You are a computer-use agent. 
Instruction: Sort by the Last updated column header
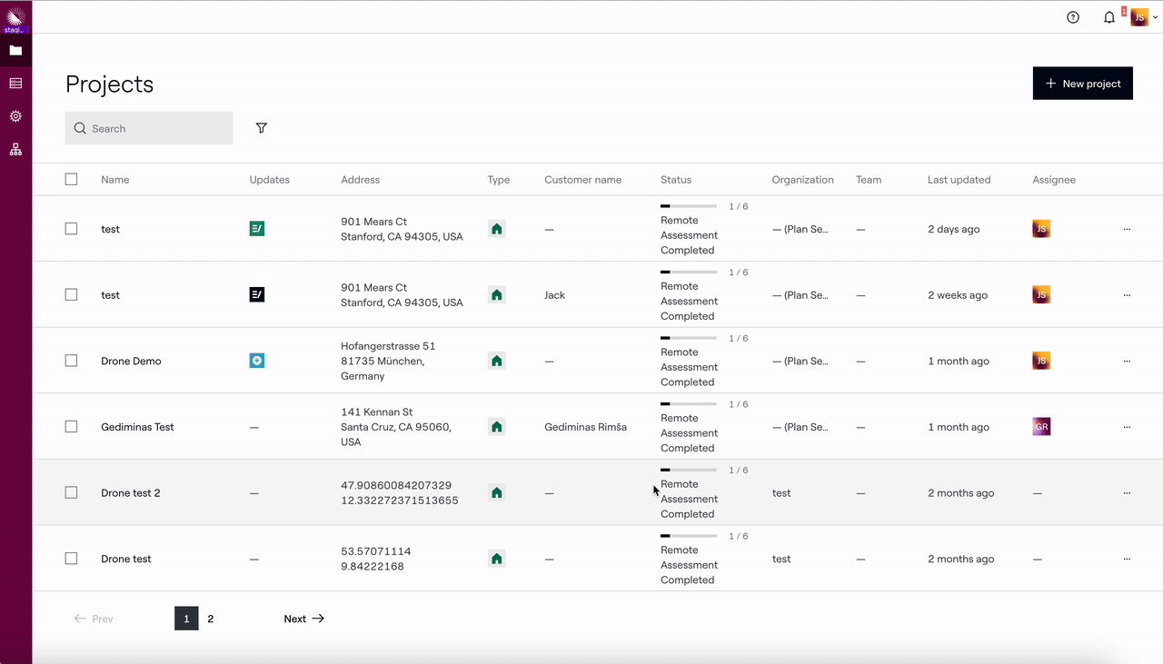(959, 180)
